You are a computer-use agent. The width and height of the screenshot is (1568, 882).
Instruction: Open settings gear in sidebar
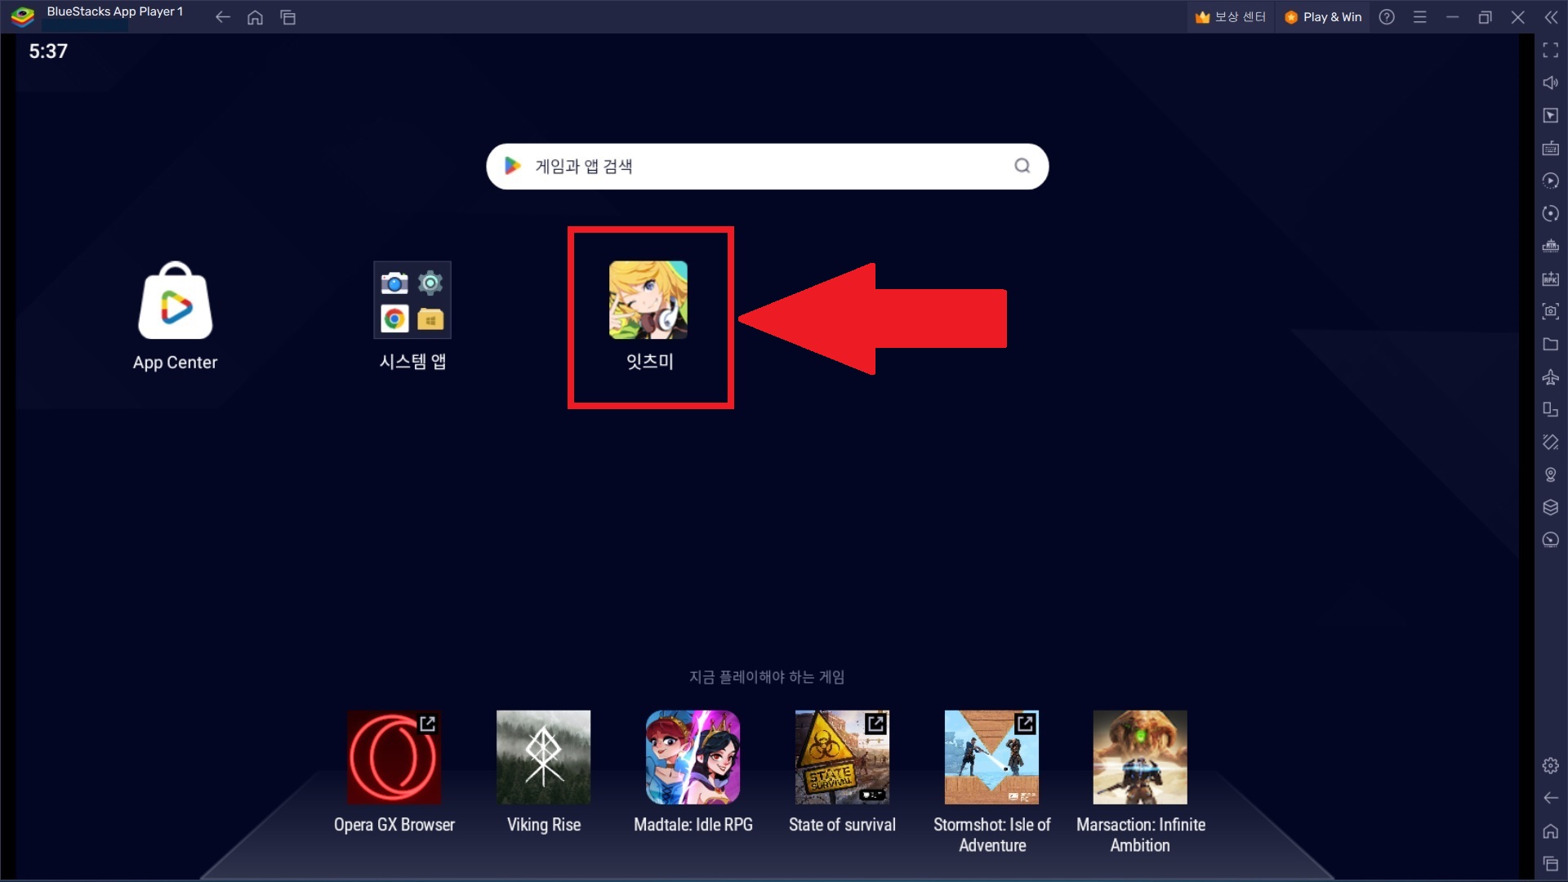coord(1551,766)
